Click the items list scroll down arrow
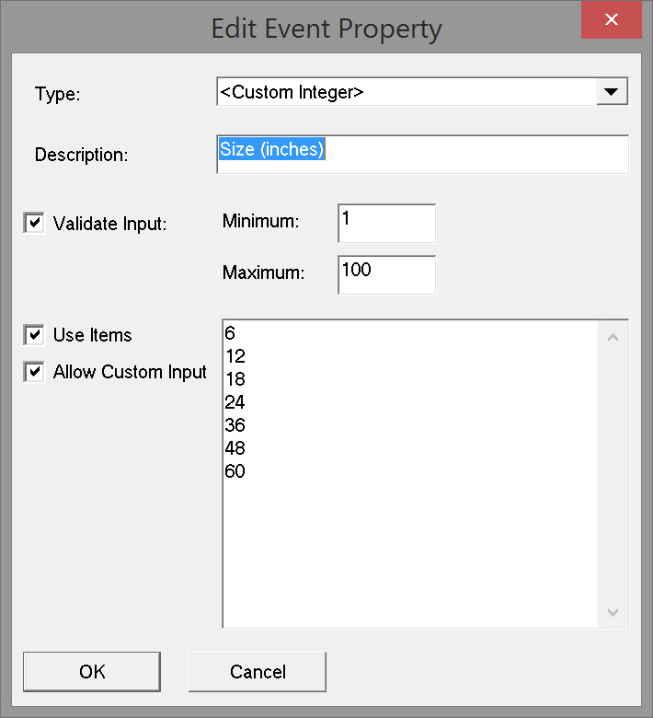Image resolution: width=653 pixels, height=718 pixels. [x=613, y=612]
